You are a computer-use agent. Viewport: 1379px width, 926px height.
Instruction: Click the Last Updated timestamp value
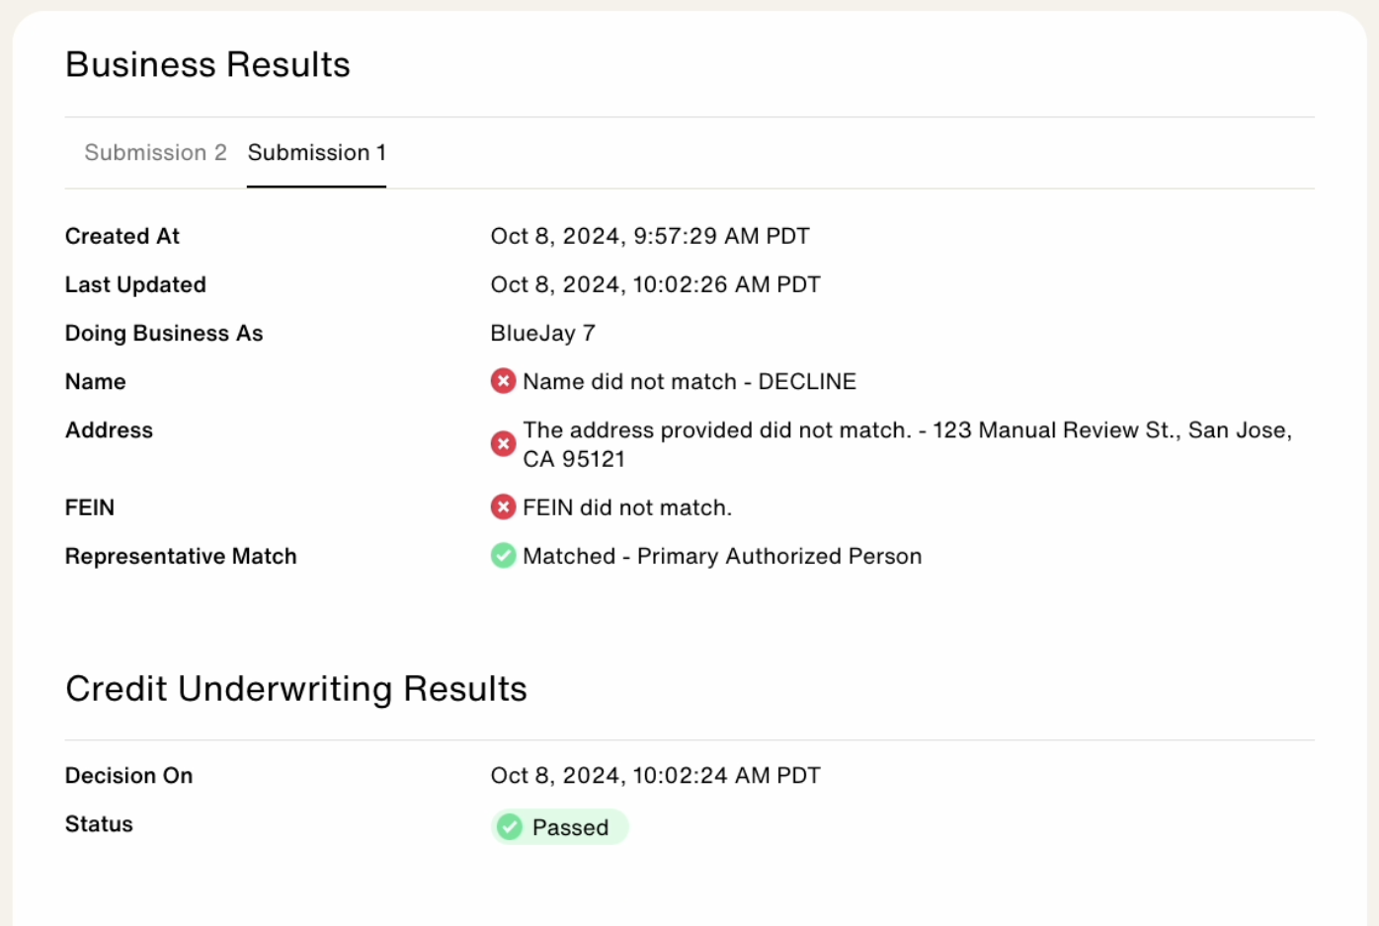coord(655,285)
